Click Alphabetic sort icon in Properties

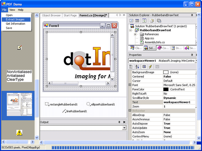(x=137, y=66)
